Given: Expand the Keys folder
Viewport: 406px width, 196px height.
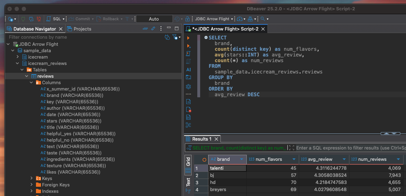Looking at the screenshot, I should tap(31, 179).
